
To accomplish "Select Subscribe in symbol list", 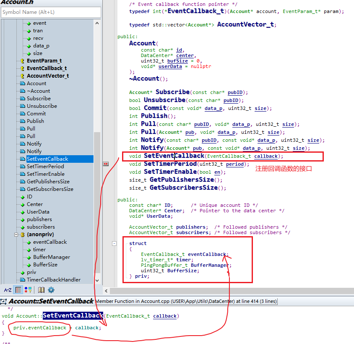I will [39, 99].
